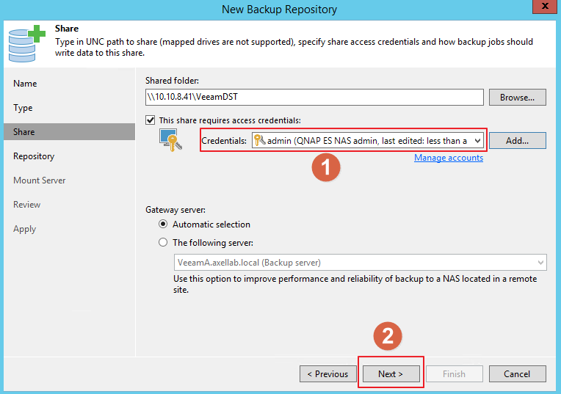Click the Next > button

[391, 373]
